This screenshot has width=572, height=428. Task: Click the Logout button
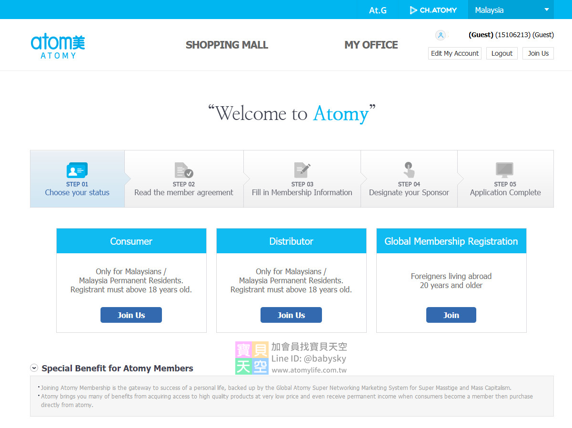502,53
